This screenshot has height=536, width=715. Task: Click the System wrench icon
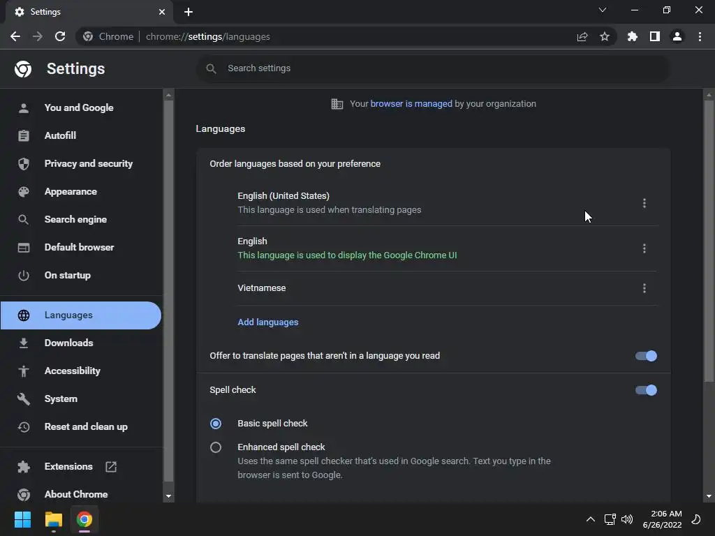pyautogui.click(x=24, y=399)
